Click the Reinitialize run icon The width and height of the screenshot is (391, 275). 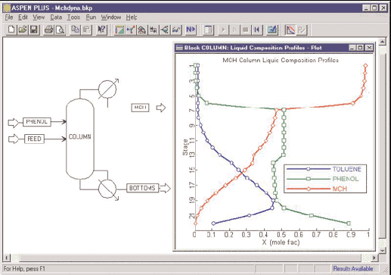(256, 30)
